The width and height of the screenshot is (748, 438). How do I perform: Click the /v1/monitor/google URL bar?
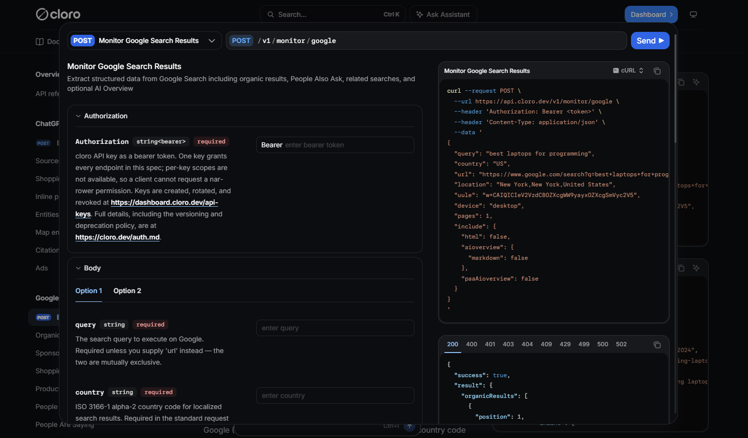point(426,41)
